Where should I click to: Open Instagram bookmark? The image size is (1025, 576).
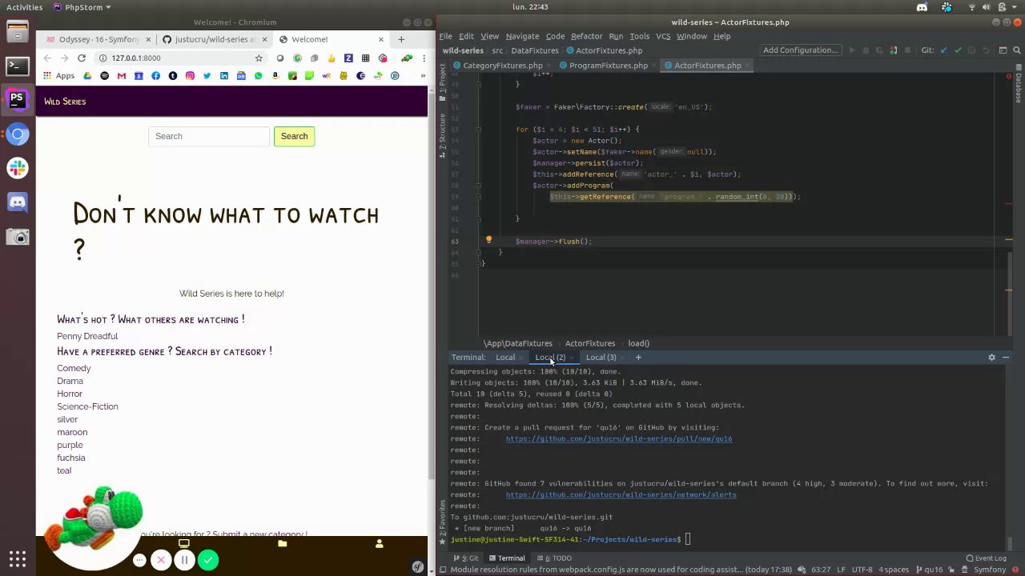click(190, 76)
